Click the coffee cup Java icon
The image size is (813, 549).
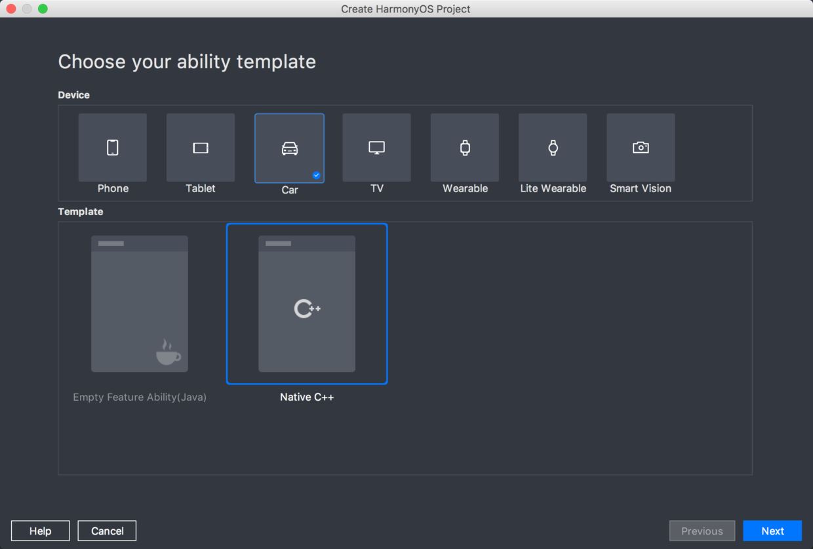click(168, 352)
